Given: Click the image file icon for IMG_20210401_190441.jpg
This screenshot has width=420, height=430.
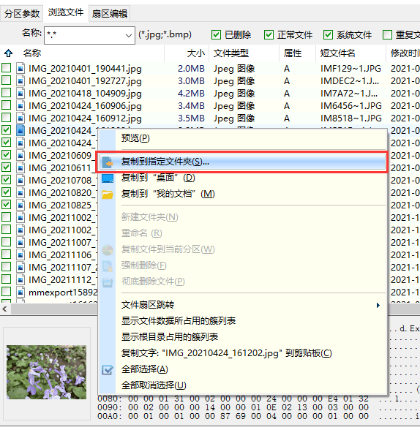Looking at the screenshot, I should click(x=20, y=68).
